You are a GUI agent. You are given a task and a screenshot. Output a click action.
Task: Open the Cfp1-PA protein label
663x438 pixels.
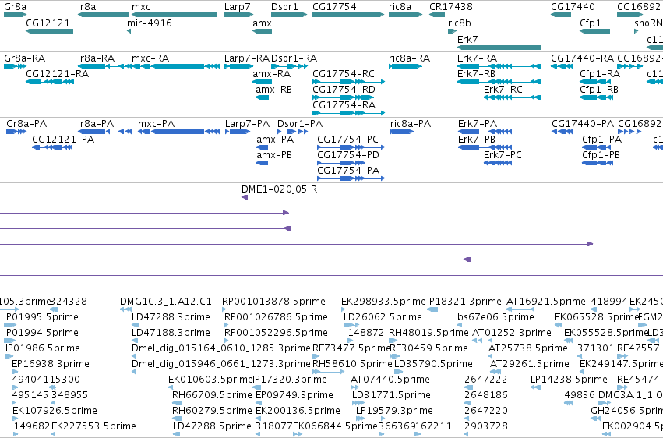point(601,140)
